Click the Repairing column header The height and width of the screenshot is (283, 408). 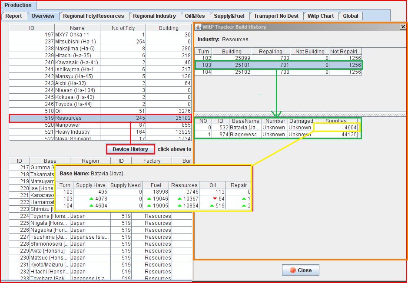pyautogui.click(x=270, y=51)
